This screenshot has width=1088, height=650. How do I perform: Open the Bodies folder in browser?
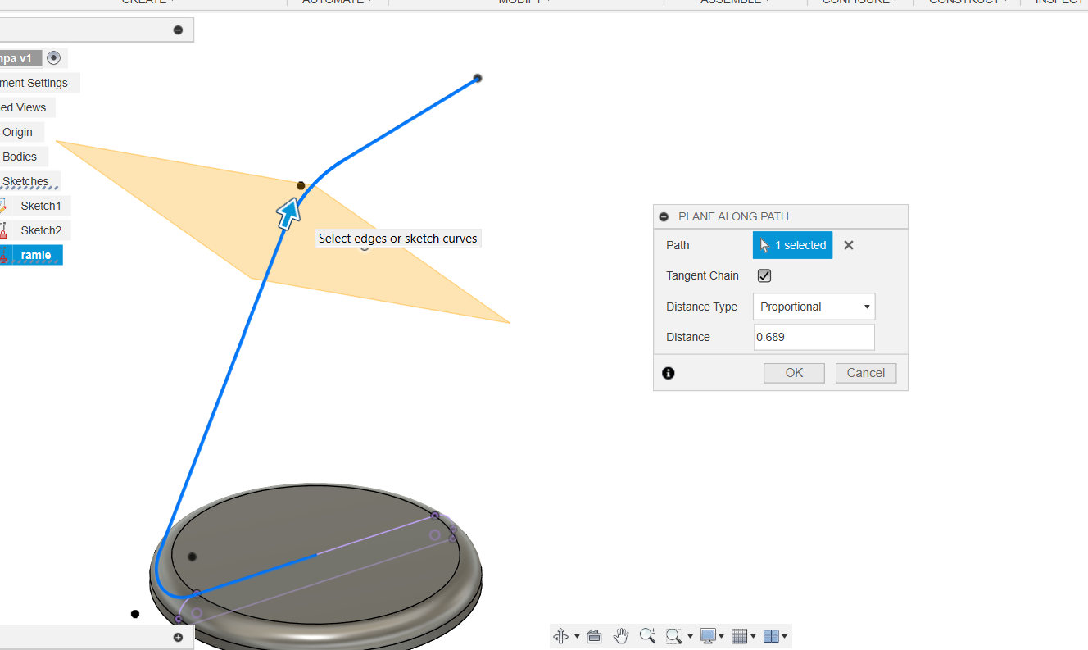click(20, 157)
